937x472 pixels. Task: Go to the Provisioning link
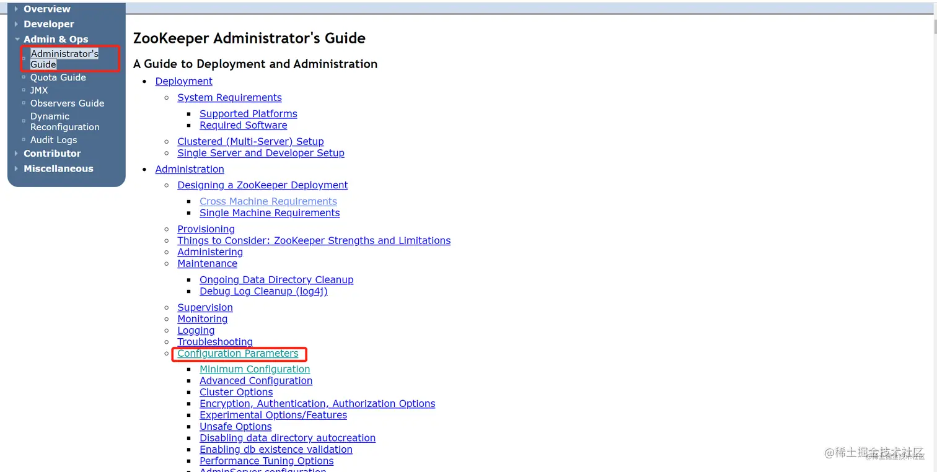tap(206, 229)
